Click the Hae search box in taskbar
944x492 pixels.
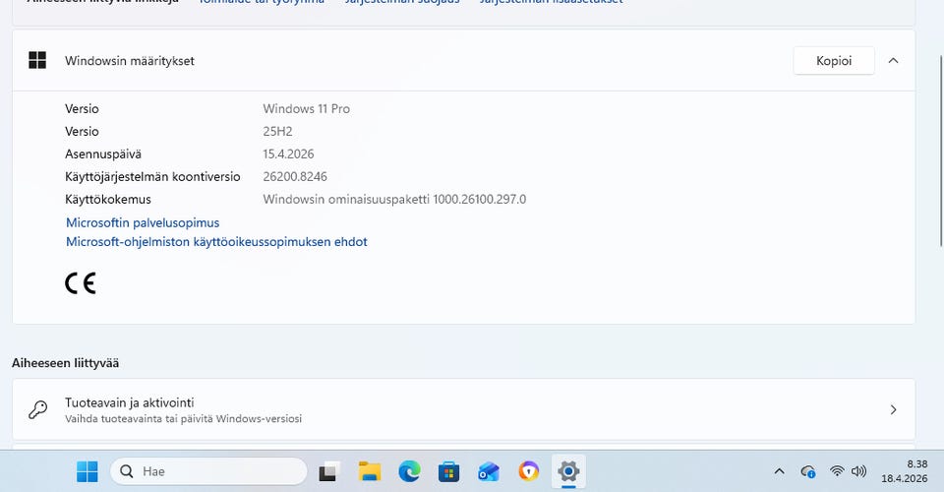click(208, 471)
